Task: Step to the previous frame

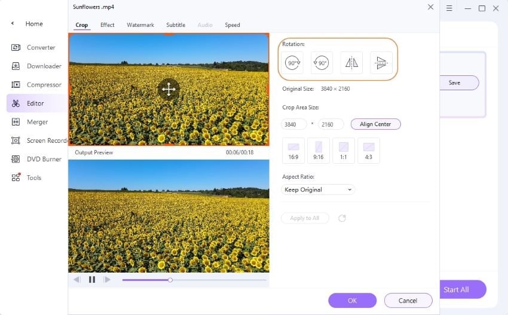Action: click(76, 279)
